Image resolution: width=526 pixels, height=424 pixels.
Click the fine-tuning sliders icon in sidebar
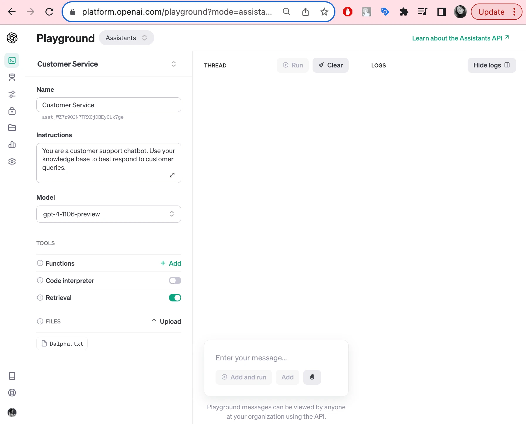(12, 94)
